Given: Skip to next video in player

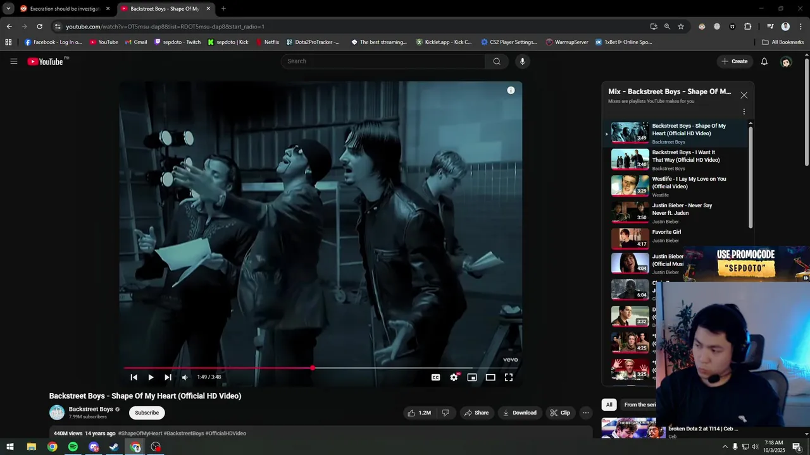Looking at the screenshot, I should 168,377.
